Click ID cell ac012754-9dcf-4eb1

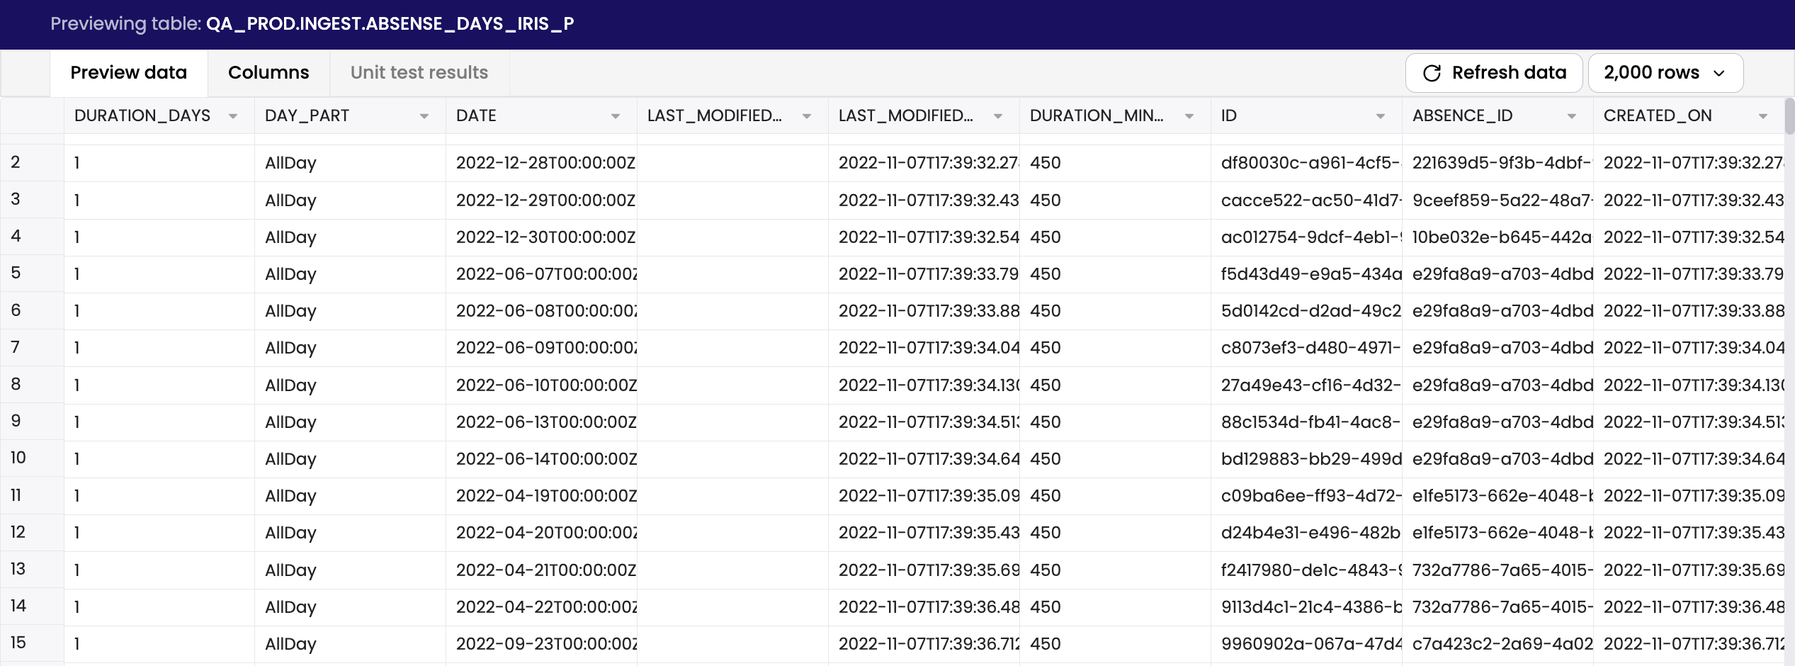[x=1307, y=237]
